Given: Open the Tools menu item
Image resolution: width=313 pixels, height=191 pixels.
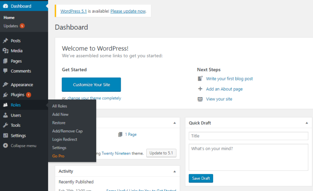Looking at the screenshot, I should pyautogui.click(x=15, y=125).
